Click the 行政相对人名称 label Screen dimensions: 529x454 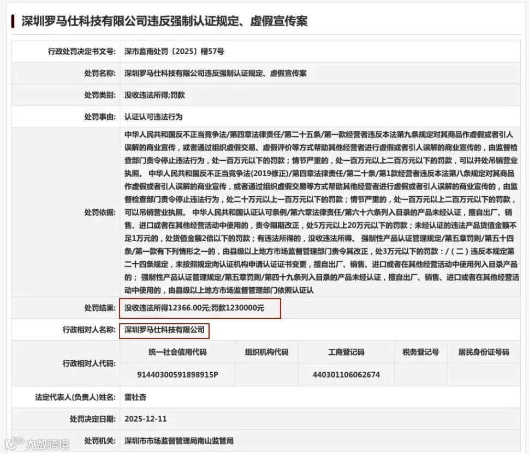[89, 330]
